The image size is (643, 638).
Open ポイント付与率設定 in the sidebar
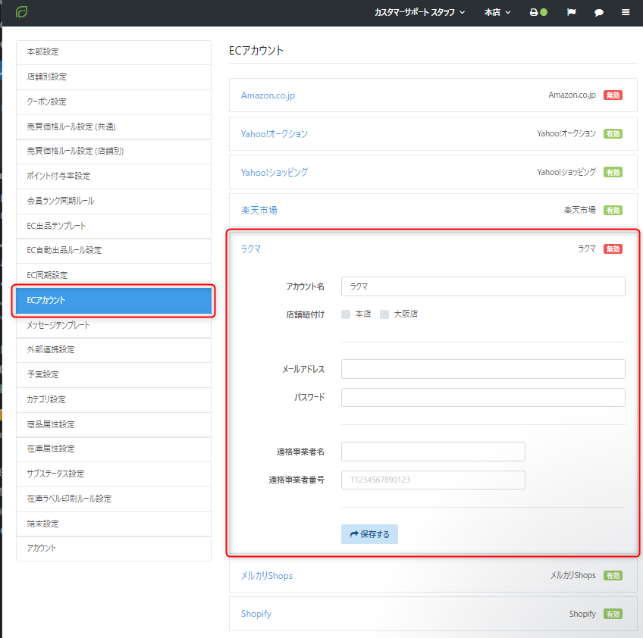coord(114,177)
